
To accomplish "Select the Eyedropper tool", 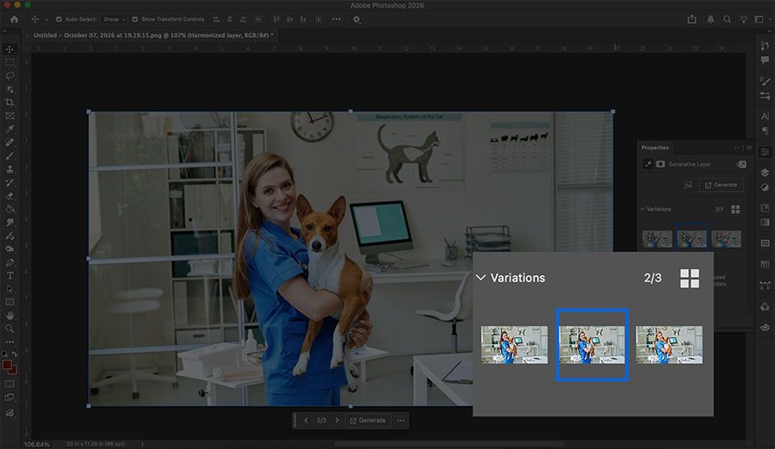I will point(9,129).
